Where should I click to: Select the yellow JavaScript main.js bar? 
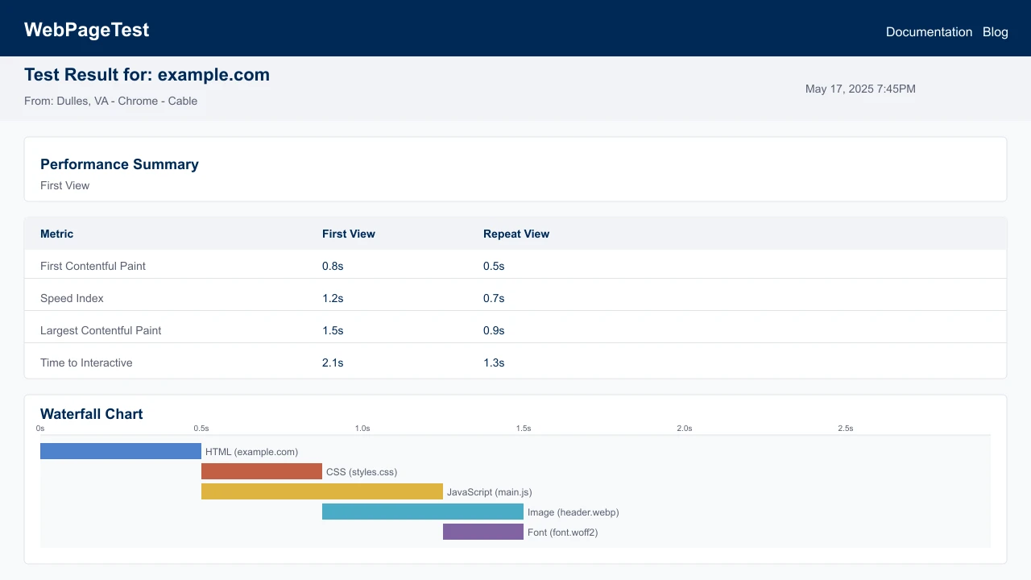[322, 491]
